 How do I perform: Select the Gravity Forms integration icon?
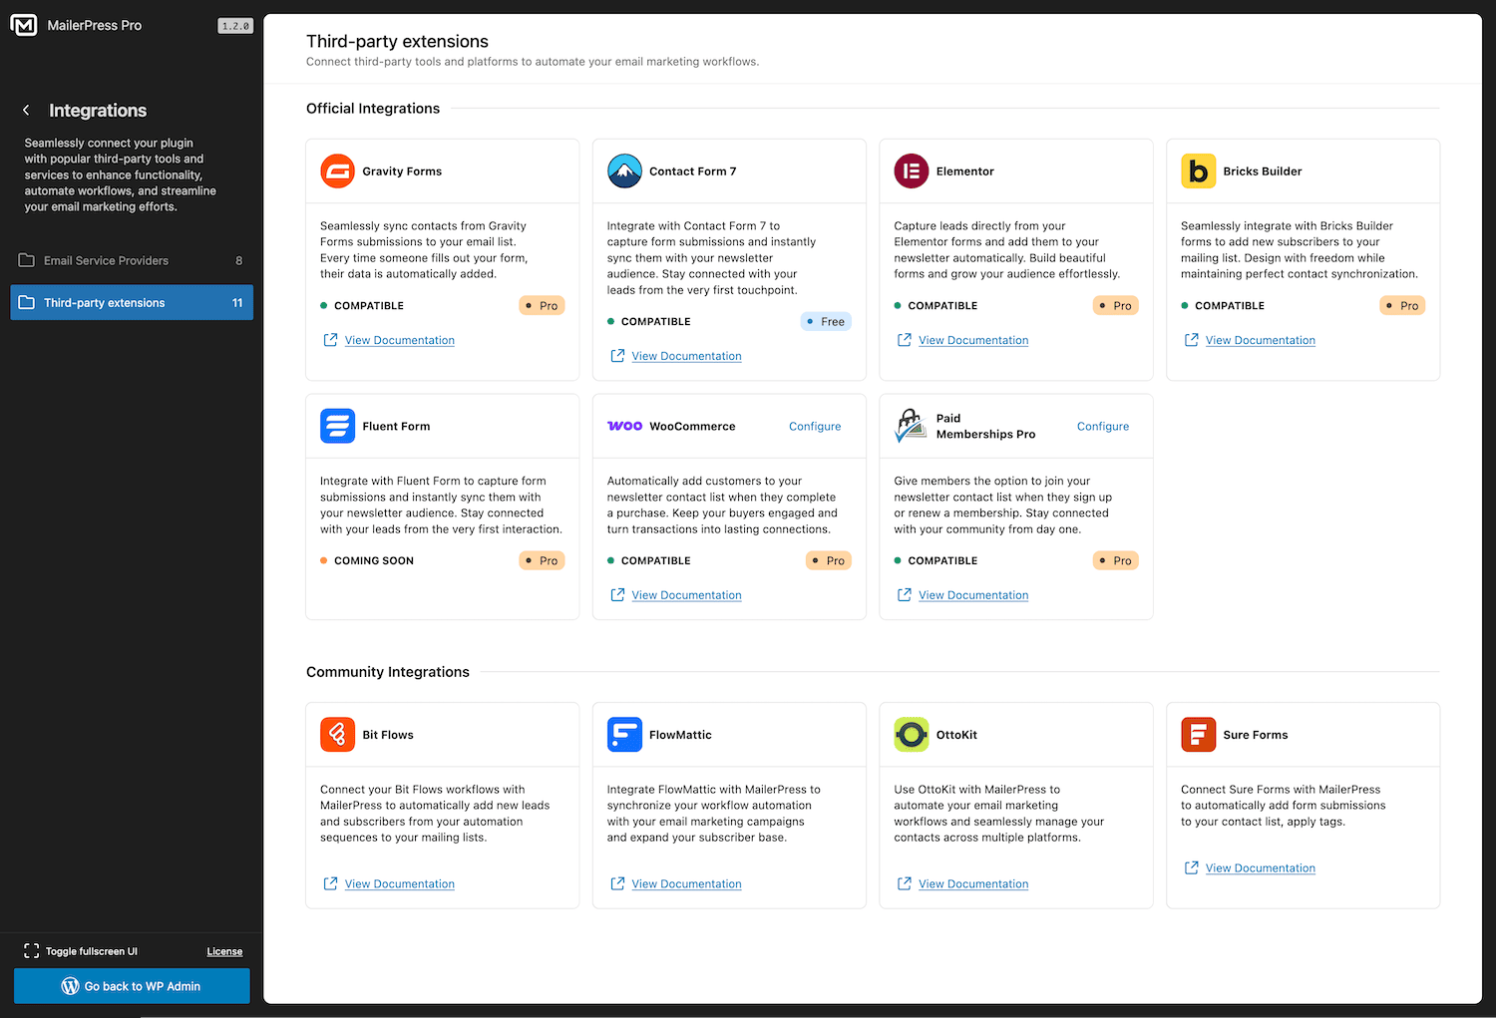[x=337, y=170]
